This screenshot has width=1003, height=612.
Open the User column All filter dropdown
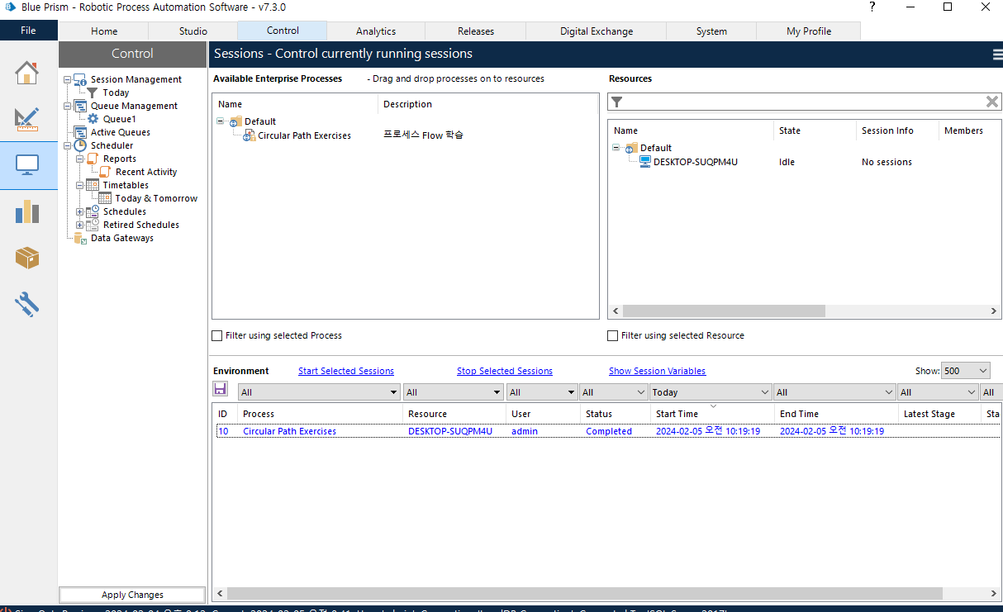[x=542, y=392]
